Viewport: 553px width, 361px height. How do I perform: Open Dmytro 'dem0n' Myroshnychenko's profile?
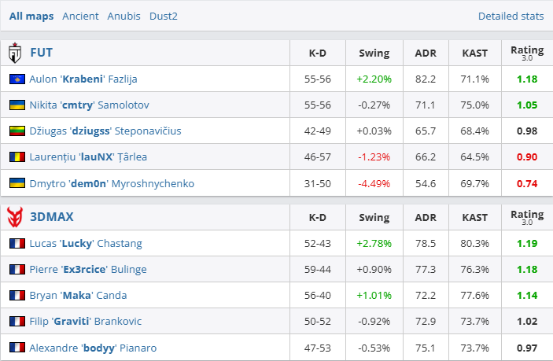click(112, 183)
